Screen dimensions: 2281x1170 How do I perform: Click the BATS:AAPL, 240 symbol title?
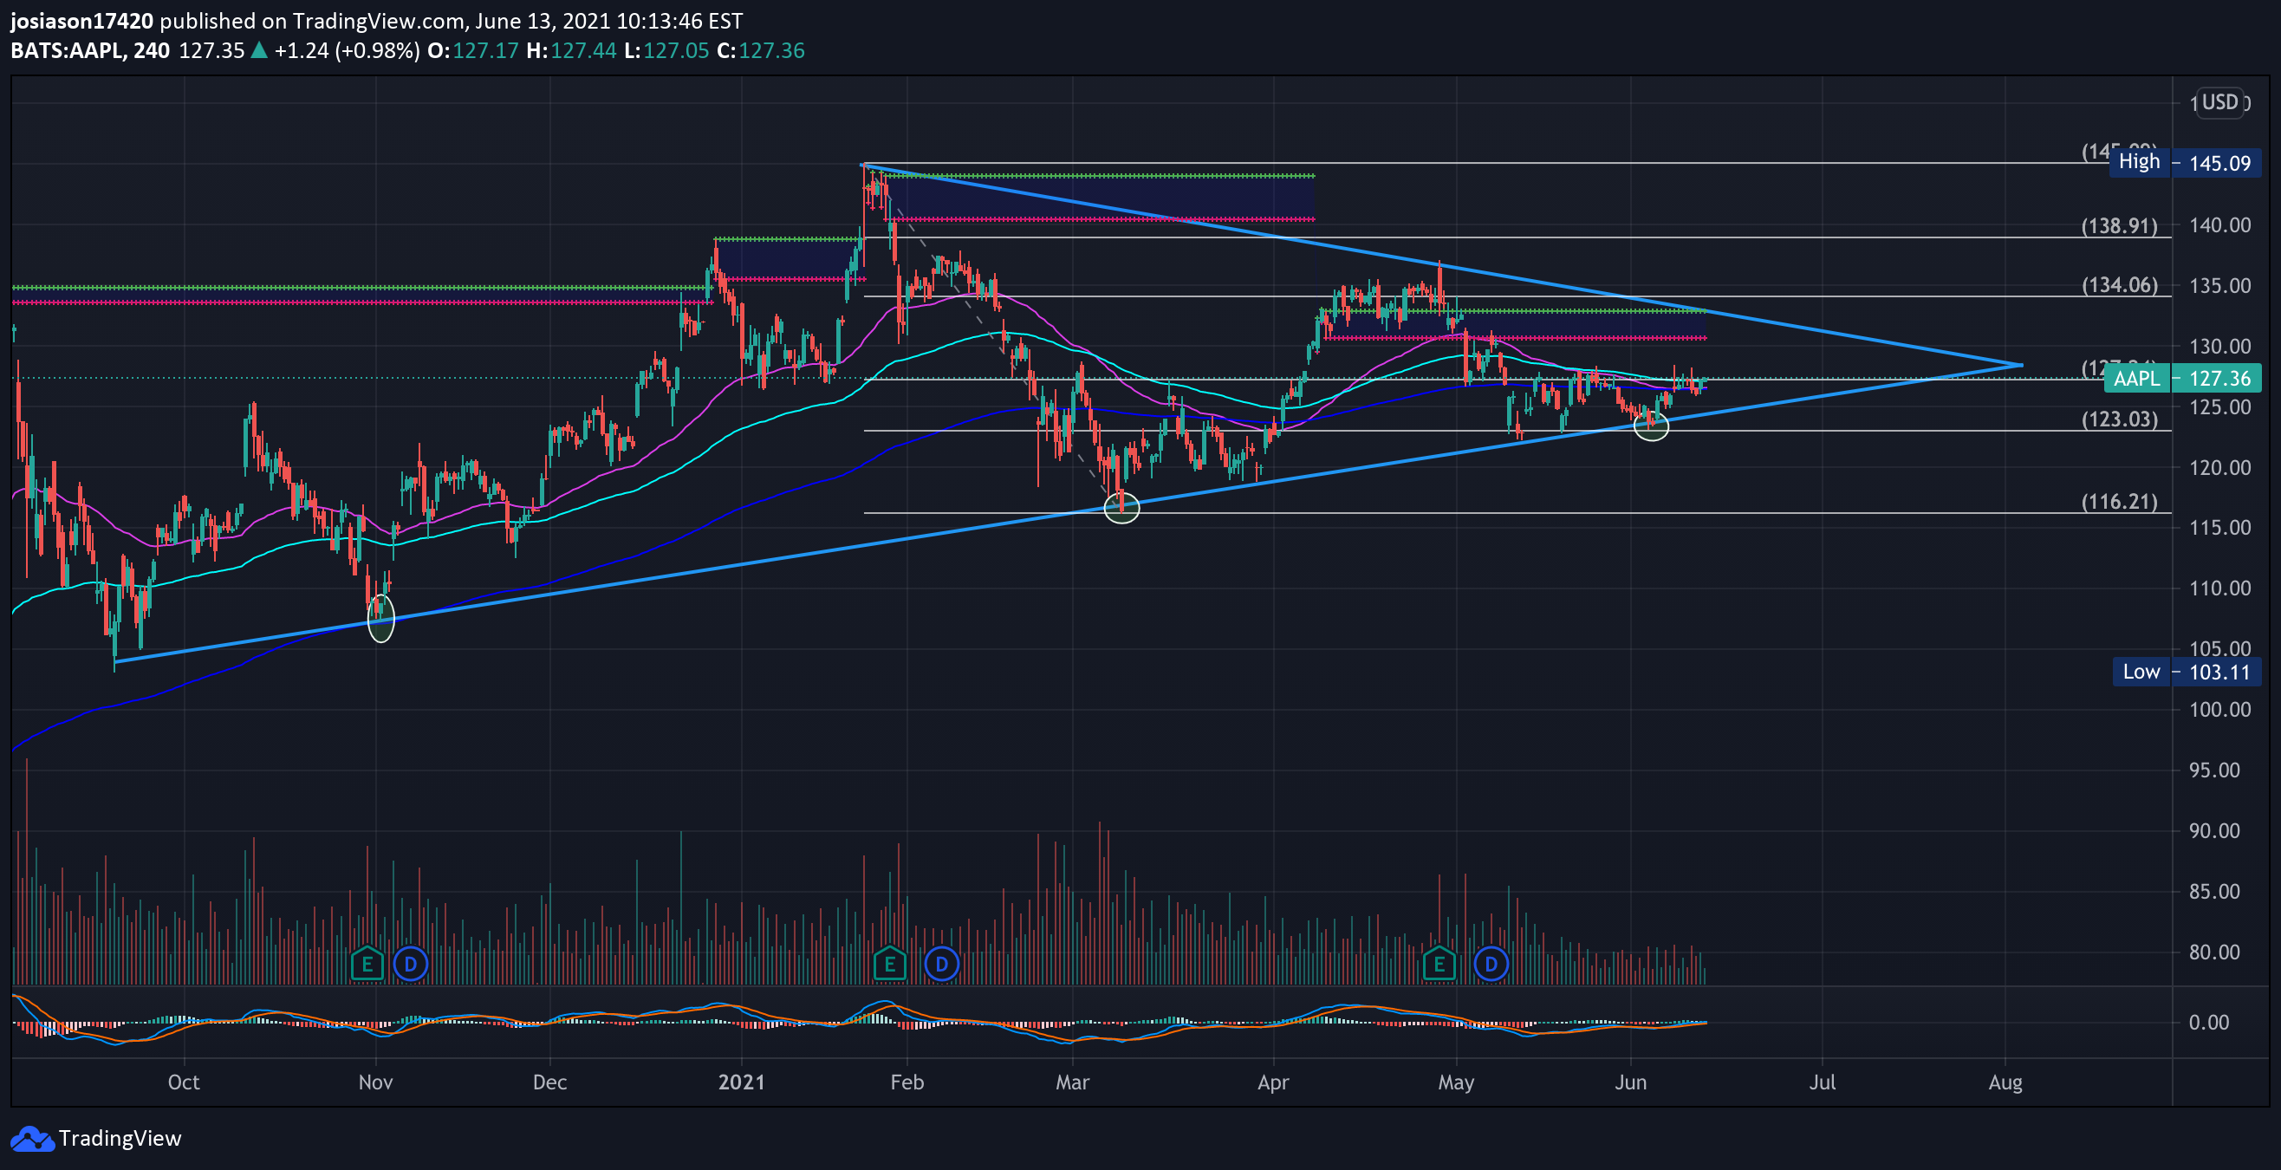[x=90, y=50]
